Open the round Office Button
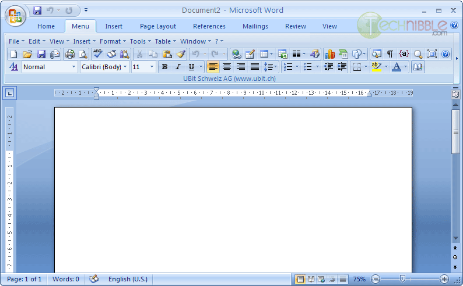The image size is (463, 286). [x=15, y=16]
